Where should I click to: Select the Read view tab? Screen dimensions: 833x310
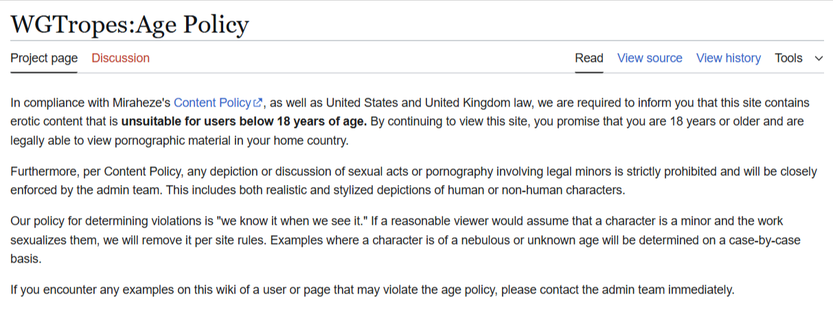coord(589,58)
